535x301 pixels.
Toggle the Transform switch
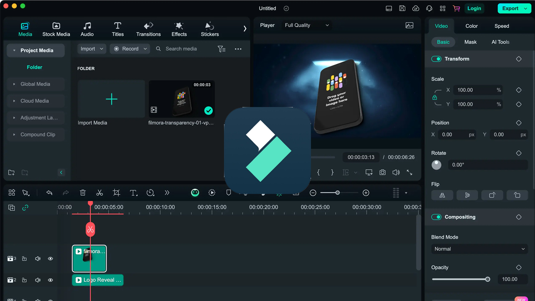click(436, 59)
